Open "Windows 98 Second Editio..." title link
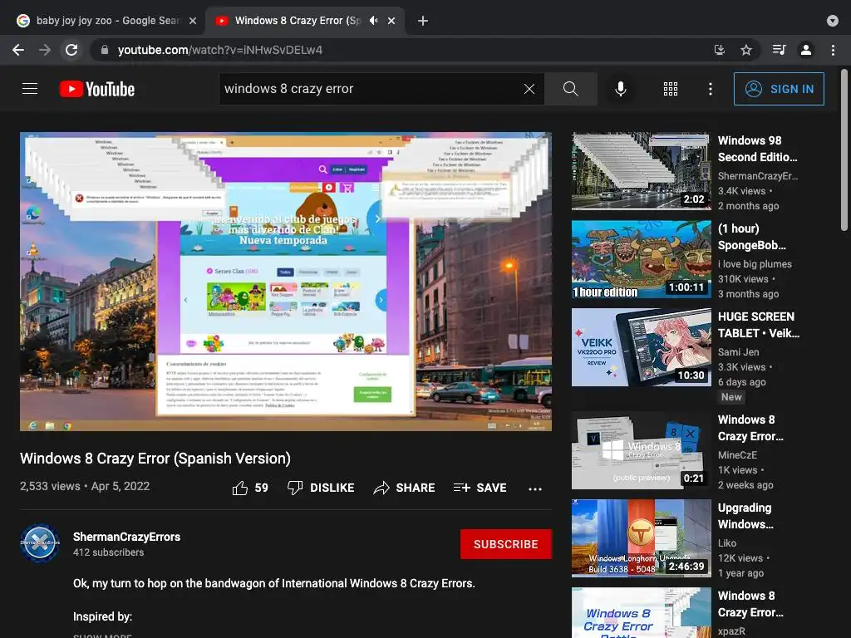This screenshot has height=638, width=851. click(758, 149)
